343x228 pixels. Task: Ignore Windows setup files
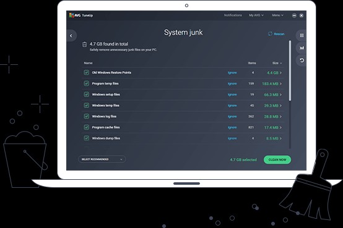coord(232,95)
